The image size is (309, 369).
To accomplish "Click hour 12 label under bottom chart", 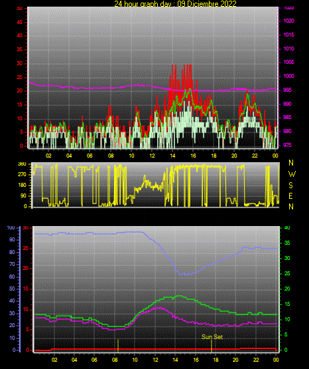I will point(155,360).
